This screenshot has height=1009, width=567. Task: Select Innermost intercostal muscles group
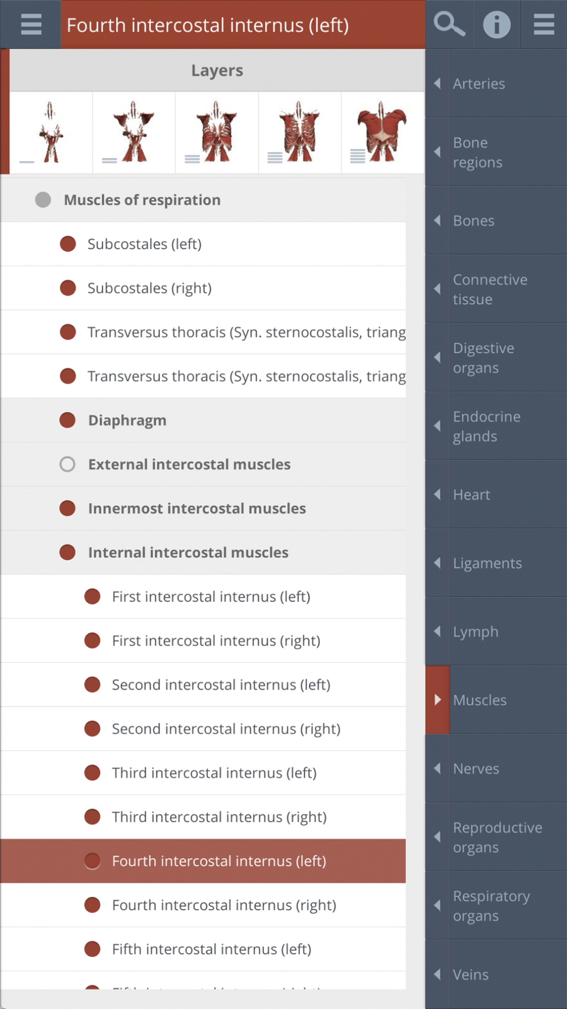coord(197,508)
